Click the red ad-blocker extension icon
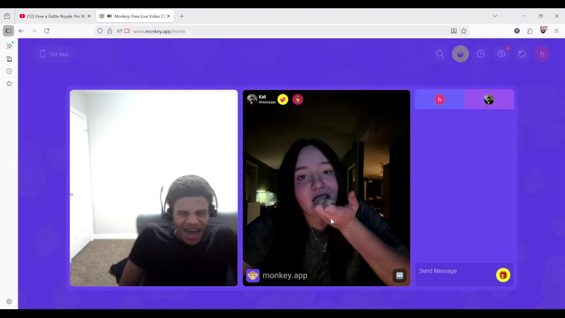Image resolution: width=565 pixels, height=318 pixels. click(543, 30)
